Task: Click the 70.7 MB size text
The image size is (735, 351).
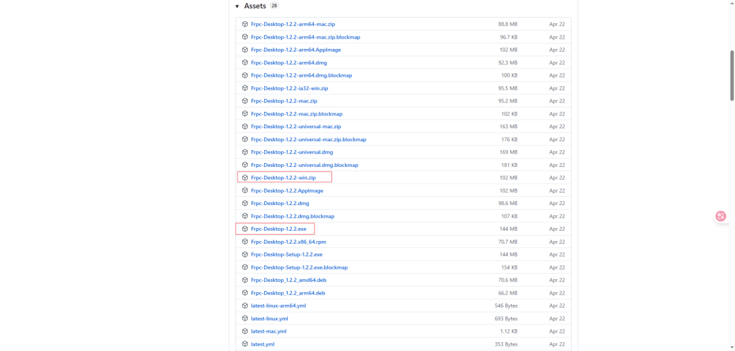Action: [508, 242]
